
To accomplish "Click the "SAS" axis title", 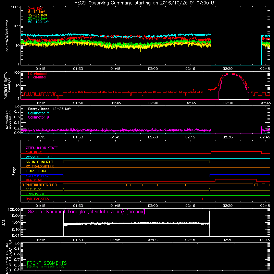I will pyautogui.click(x=3, y=222).
